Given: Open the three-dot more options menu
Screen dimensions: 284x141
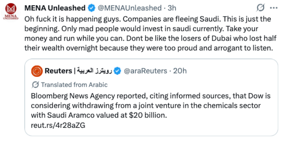Looking at the screenshot, I should pos(274,8).
